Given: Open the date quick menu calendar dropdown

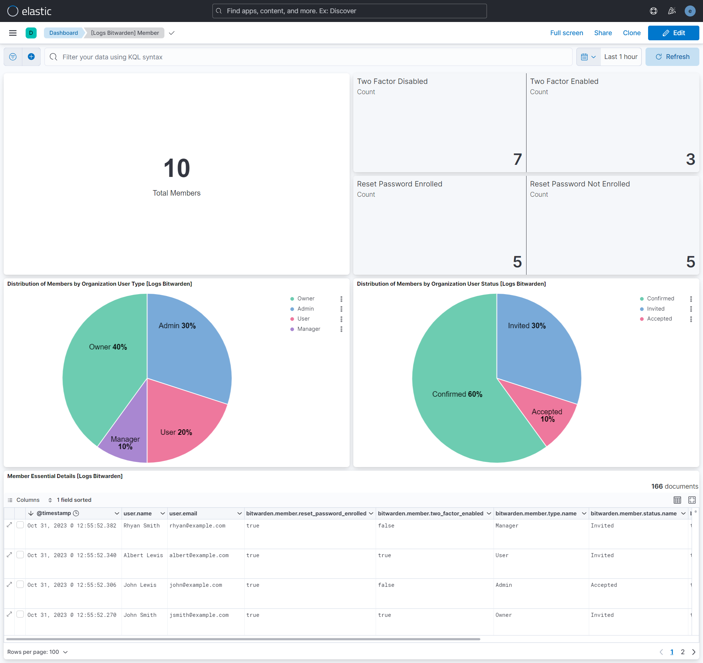Looking at the screenshot, I should [588, 57].
